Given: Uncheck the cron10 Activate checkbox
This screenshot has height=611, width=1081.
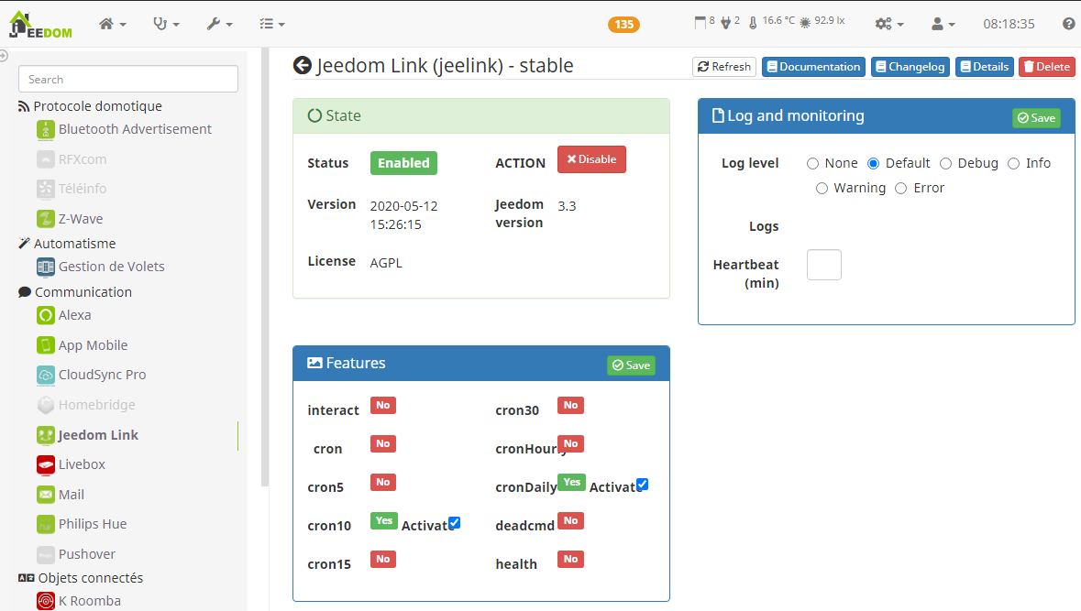Looking at the screenshot, I should tap(455, 523).
